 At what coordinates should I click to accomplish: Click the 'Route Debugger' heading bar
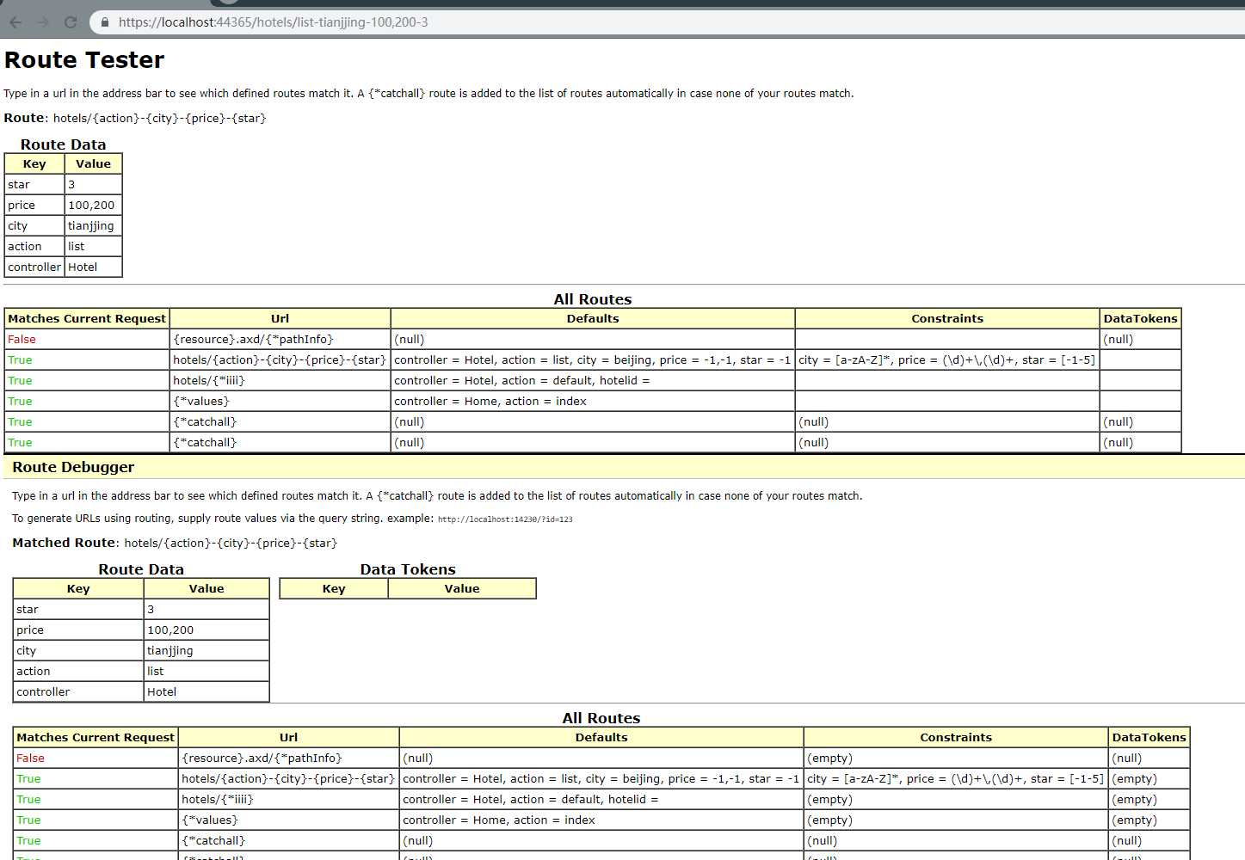624,468
